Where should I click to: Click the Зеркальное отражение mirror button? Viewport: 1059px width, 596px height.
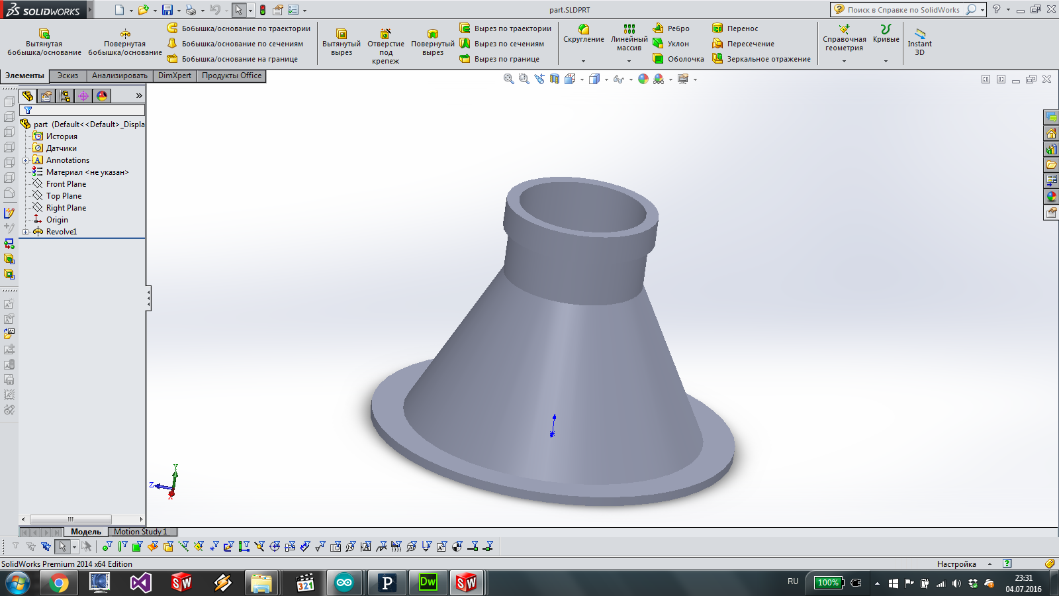click(x=761, y=59)
